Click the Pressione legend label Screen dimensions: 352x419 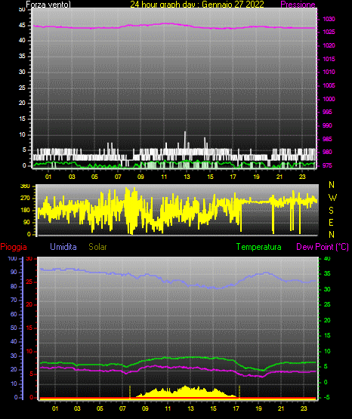(x=298, y=5)
